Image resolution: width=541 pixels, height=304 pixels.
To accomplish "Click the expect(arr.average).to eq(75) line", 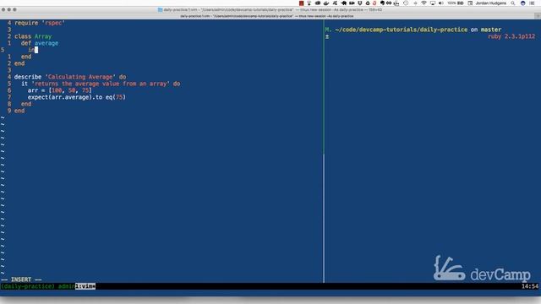I will pos(77,97).
